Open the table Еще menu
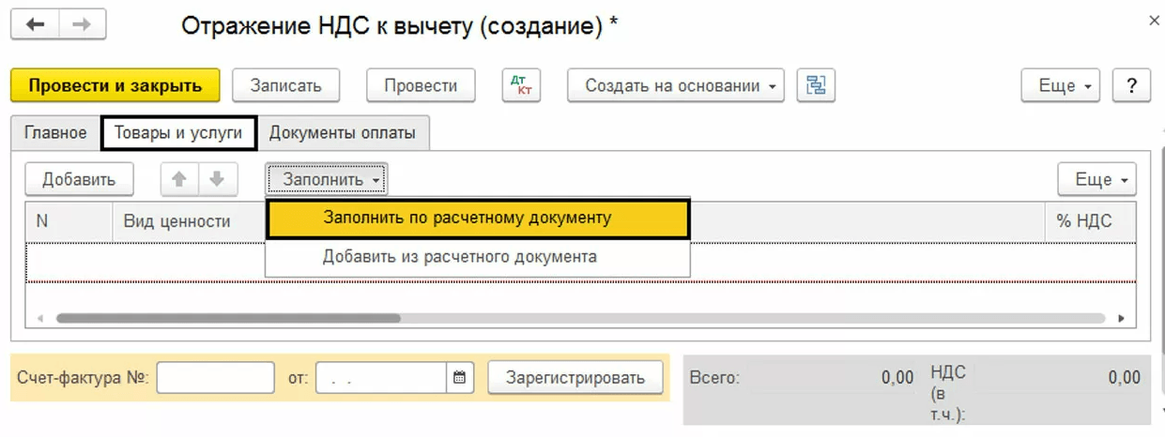1165x437 pixels. coord(1097,179)
